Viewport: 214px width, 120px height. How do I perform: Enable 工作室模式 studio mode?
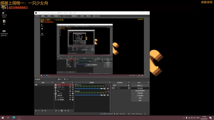pyautogui.click(x=140, y=95)
